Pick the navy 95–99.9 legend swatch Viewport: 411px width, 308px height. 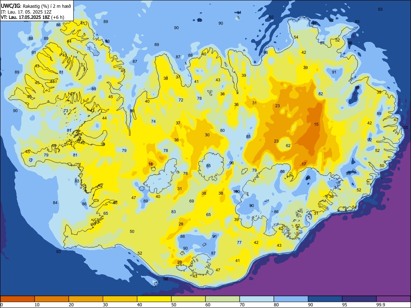coord(359,299)
